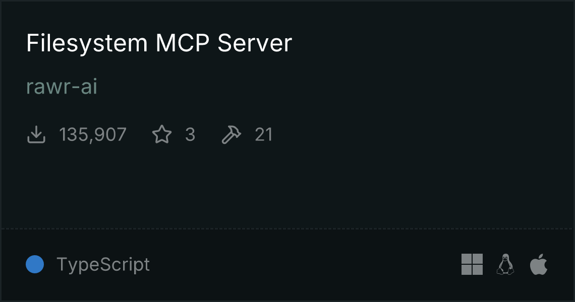575x302 pixels.
Task: Click empty card area below the stats
Action: (x=287, y=187)
